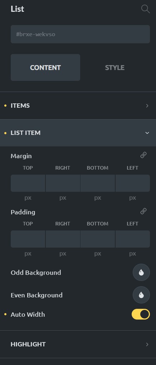This screenshot has width=156, height=365.
Task: Disable the Auto Width toggle
Action: [141, 314]
